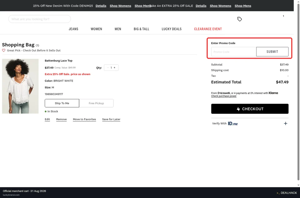Open the Men menu

tap(118, 29)
